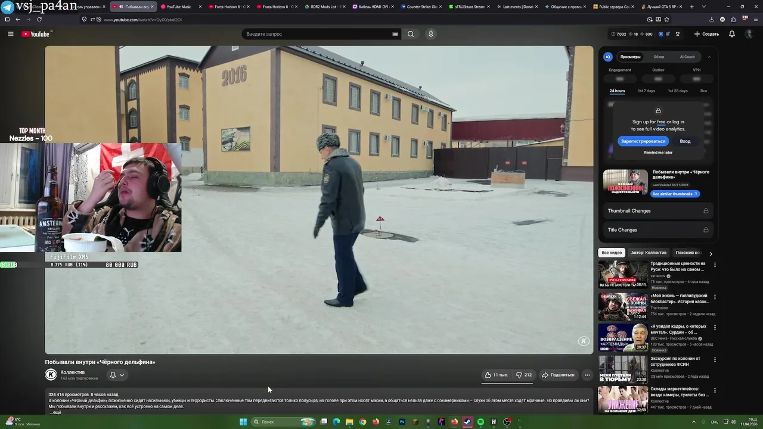Select the 1st 28 days range

[677, 91]
